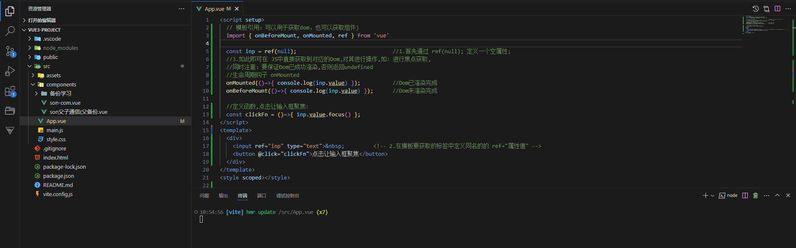
Task: Click the style scoped line 21
Action: tap(255, 178)
